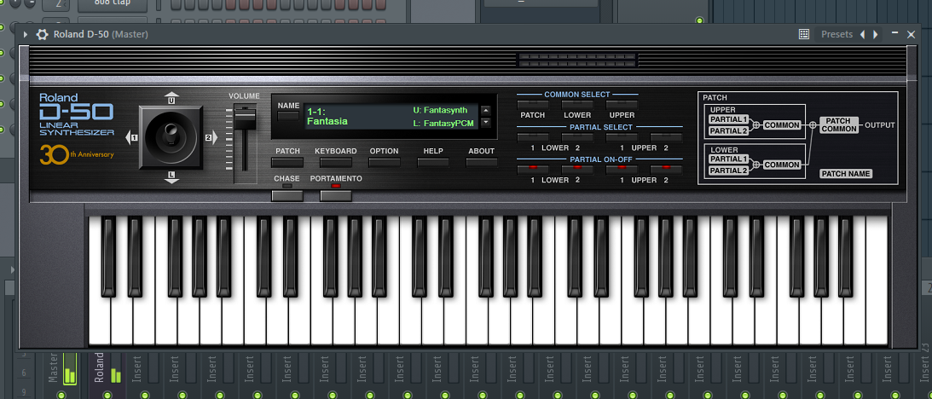Step patch display up with the arrow
Viewport: 932px width, 399px height.
pyautogui.click(x=486, y=110)
